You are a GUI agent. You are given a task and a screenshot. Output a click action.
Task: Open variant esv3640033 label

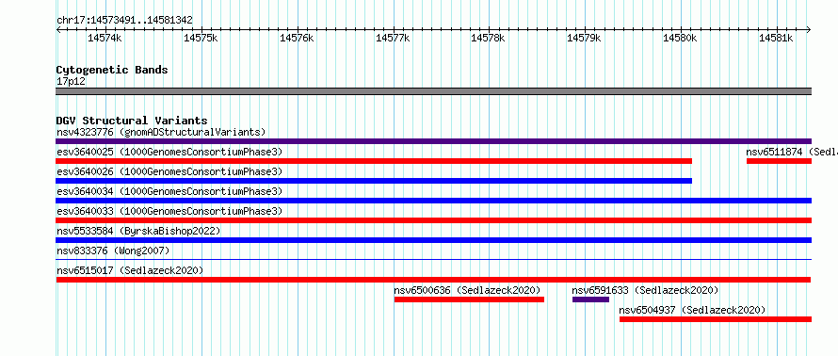click(169, 211)
